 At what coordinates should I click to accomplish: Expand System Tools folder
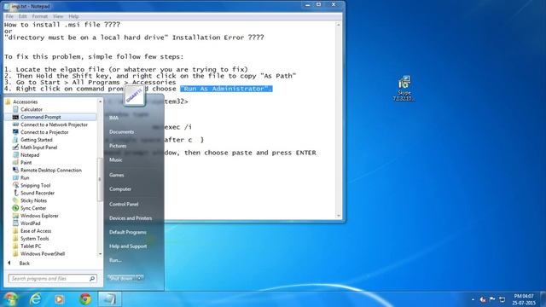click(31, 239)
